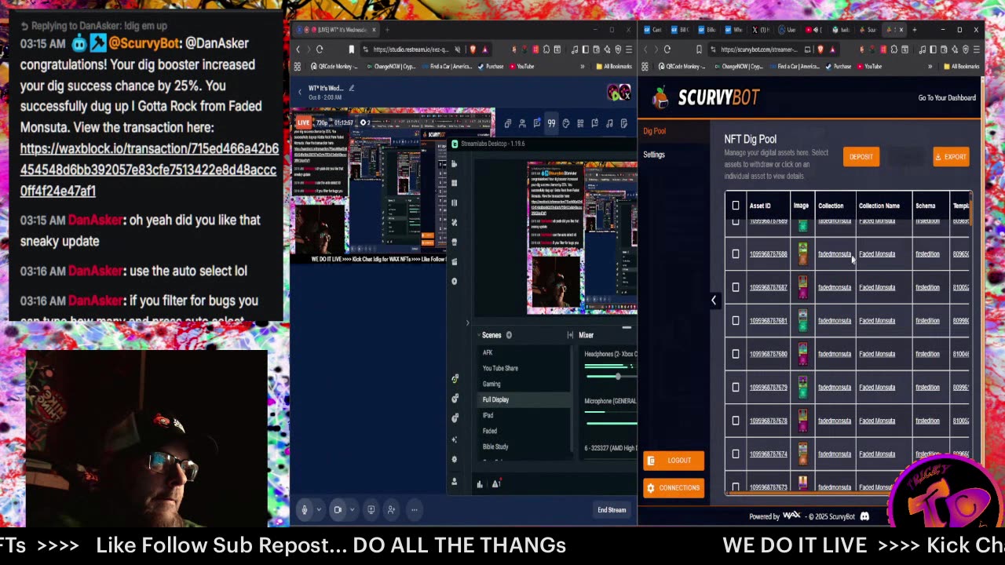Collapse the ScurvyBot sidebar with the arrow
Viewport: 1005px width, 565px height.
(x=714, y=301)
